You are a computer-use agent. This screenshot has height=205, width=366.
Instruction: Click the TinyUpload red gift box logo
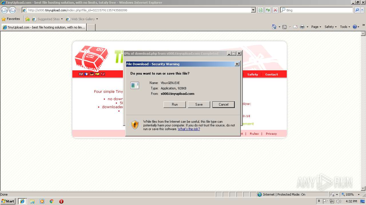[91, 58]
